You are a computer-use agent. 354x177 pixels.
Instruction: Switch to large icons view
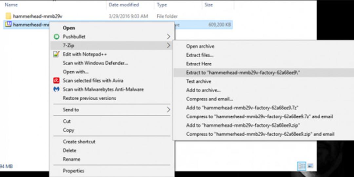[x=311, y=167]
